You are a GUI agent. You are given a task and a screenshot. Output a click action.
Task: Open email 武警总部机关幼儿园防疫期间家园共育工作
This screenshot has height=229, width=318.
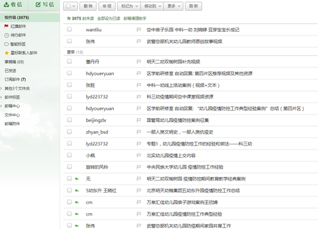coord(189,226)
